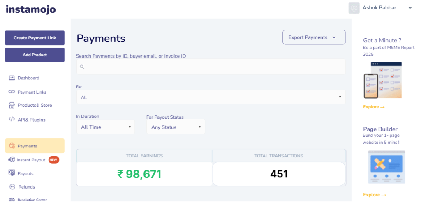Click the Payment Links chain icon
Screen dimensions: 421x221
click(12, 92)
